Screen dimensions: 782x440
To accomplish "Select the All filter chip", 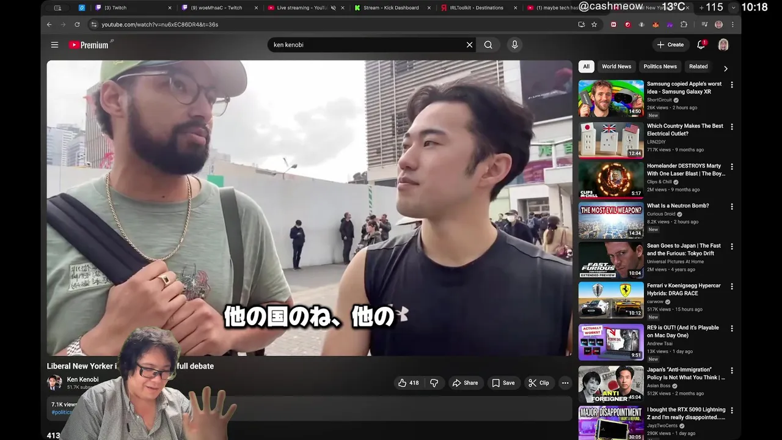I will (586, 67).
